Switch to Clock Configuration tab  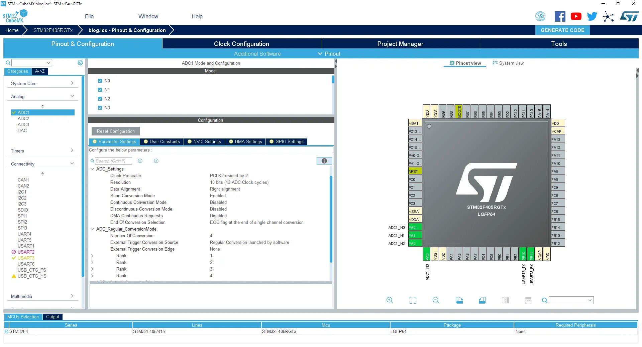(241, 44)
